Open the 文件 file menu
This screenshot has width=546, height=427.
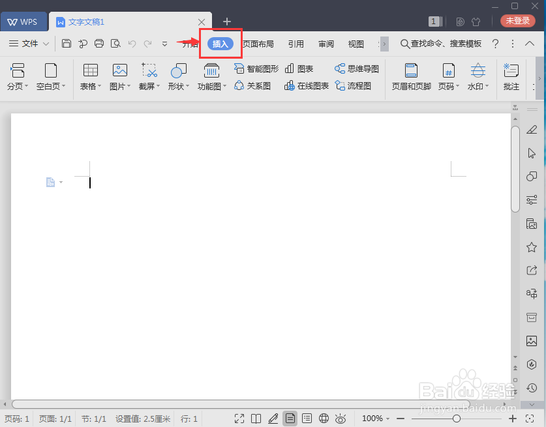pyautogui.click(x=29, y=44)
